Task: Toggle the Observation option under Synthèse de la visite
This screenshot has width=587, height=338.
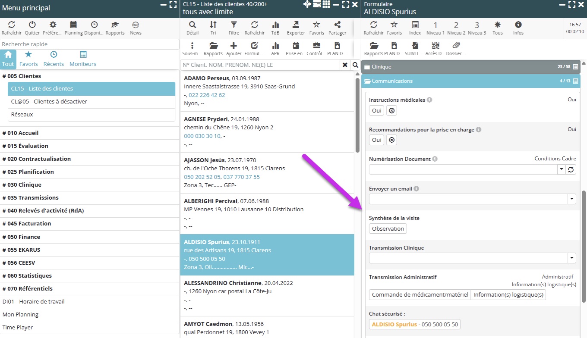Action: 388,228
